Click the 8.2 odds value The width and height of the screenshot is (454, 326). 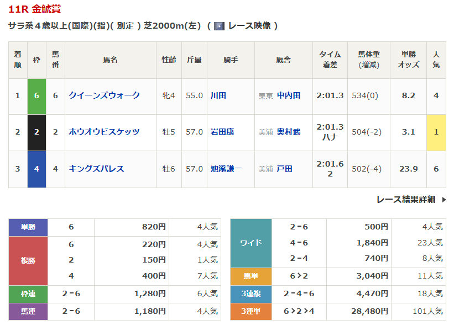point(409,95)
